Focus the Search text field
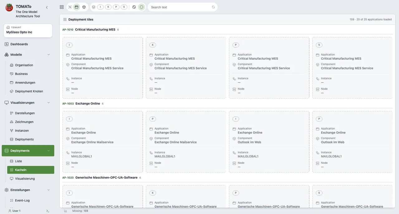This screenshot has width=399, height=214. (180, 7)
